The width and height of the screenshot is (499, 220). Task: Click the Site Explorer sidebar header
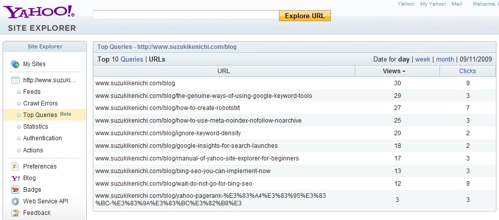45,46
